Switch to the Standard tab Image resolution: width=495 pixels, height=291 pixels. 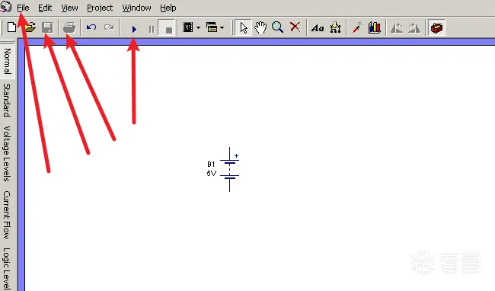(x=7, y=100)
